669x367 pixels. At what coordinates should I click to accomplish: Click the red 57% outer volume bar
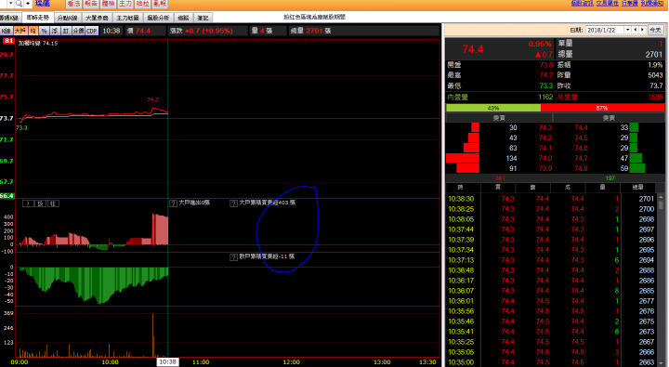tap(602, 108)
